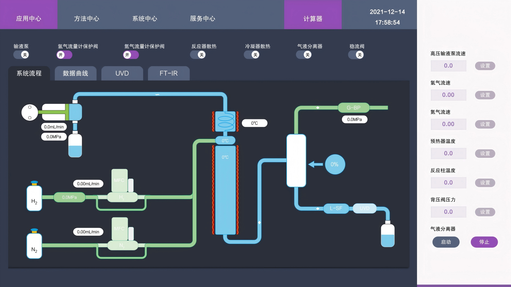The width and height of the screenshot is (511, 287).
Task: Click the high-pressure pump icon
Action: [x=52, y=112]
